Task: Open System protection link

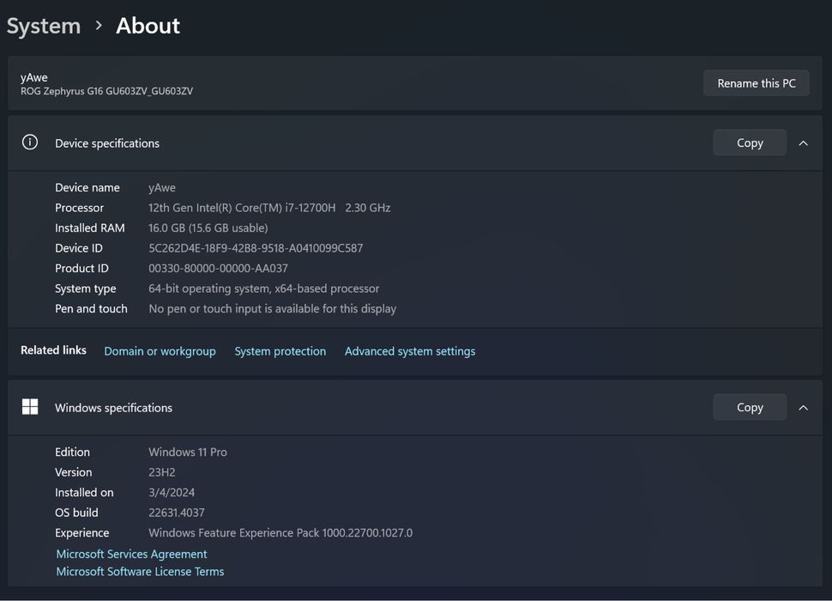Action: point(280,351)
